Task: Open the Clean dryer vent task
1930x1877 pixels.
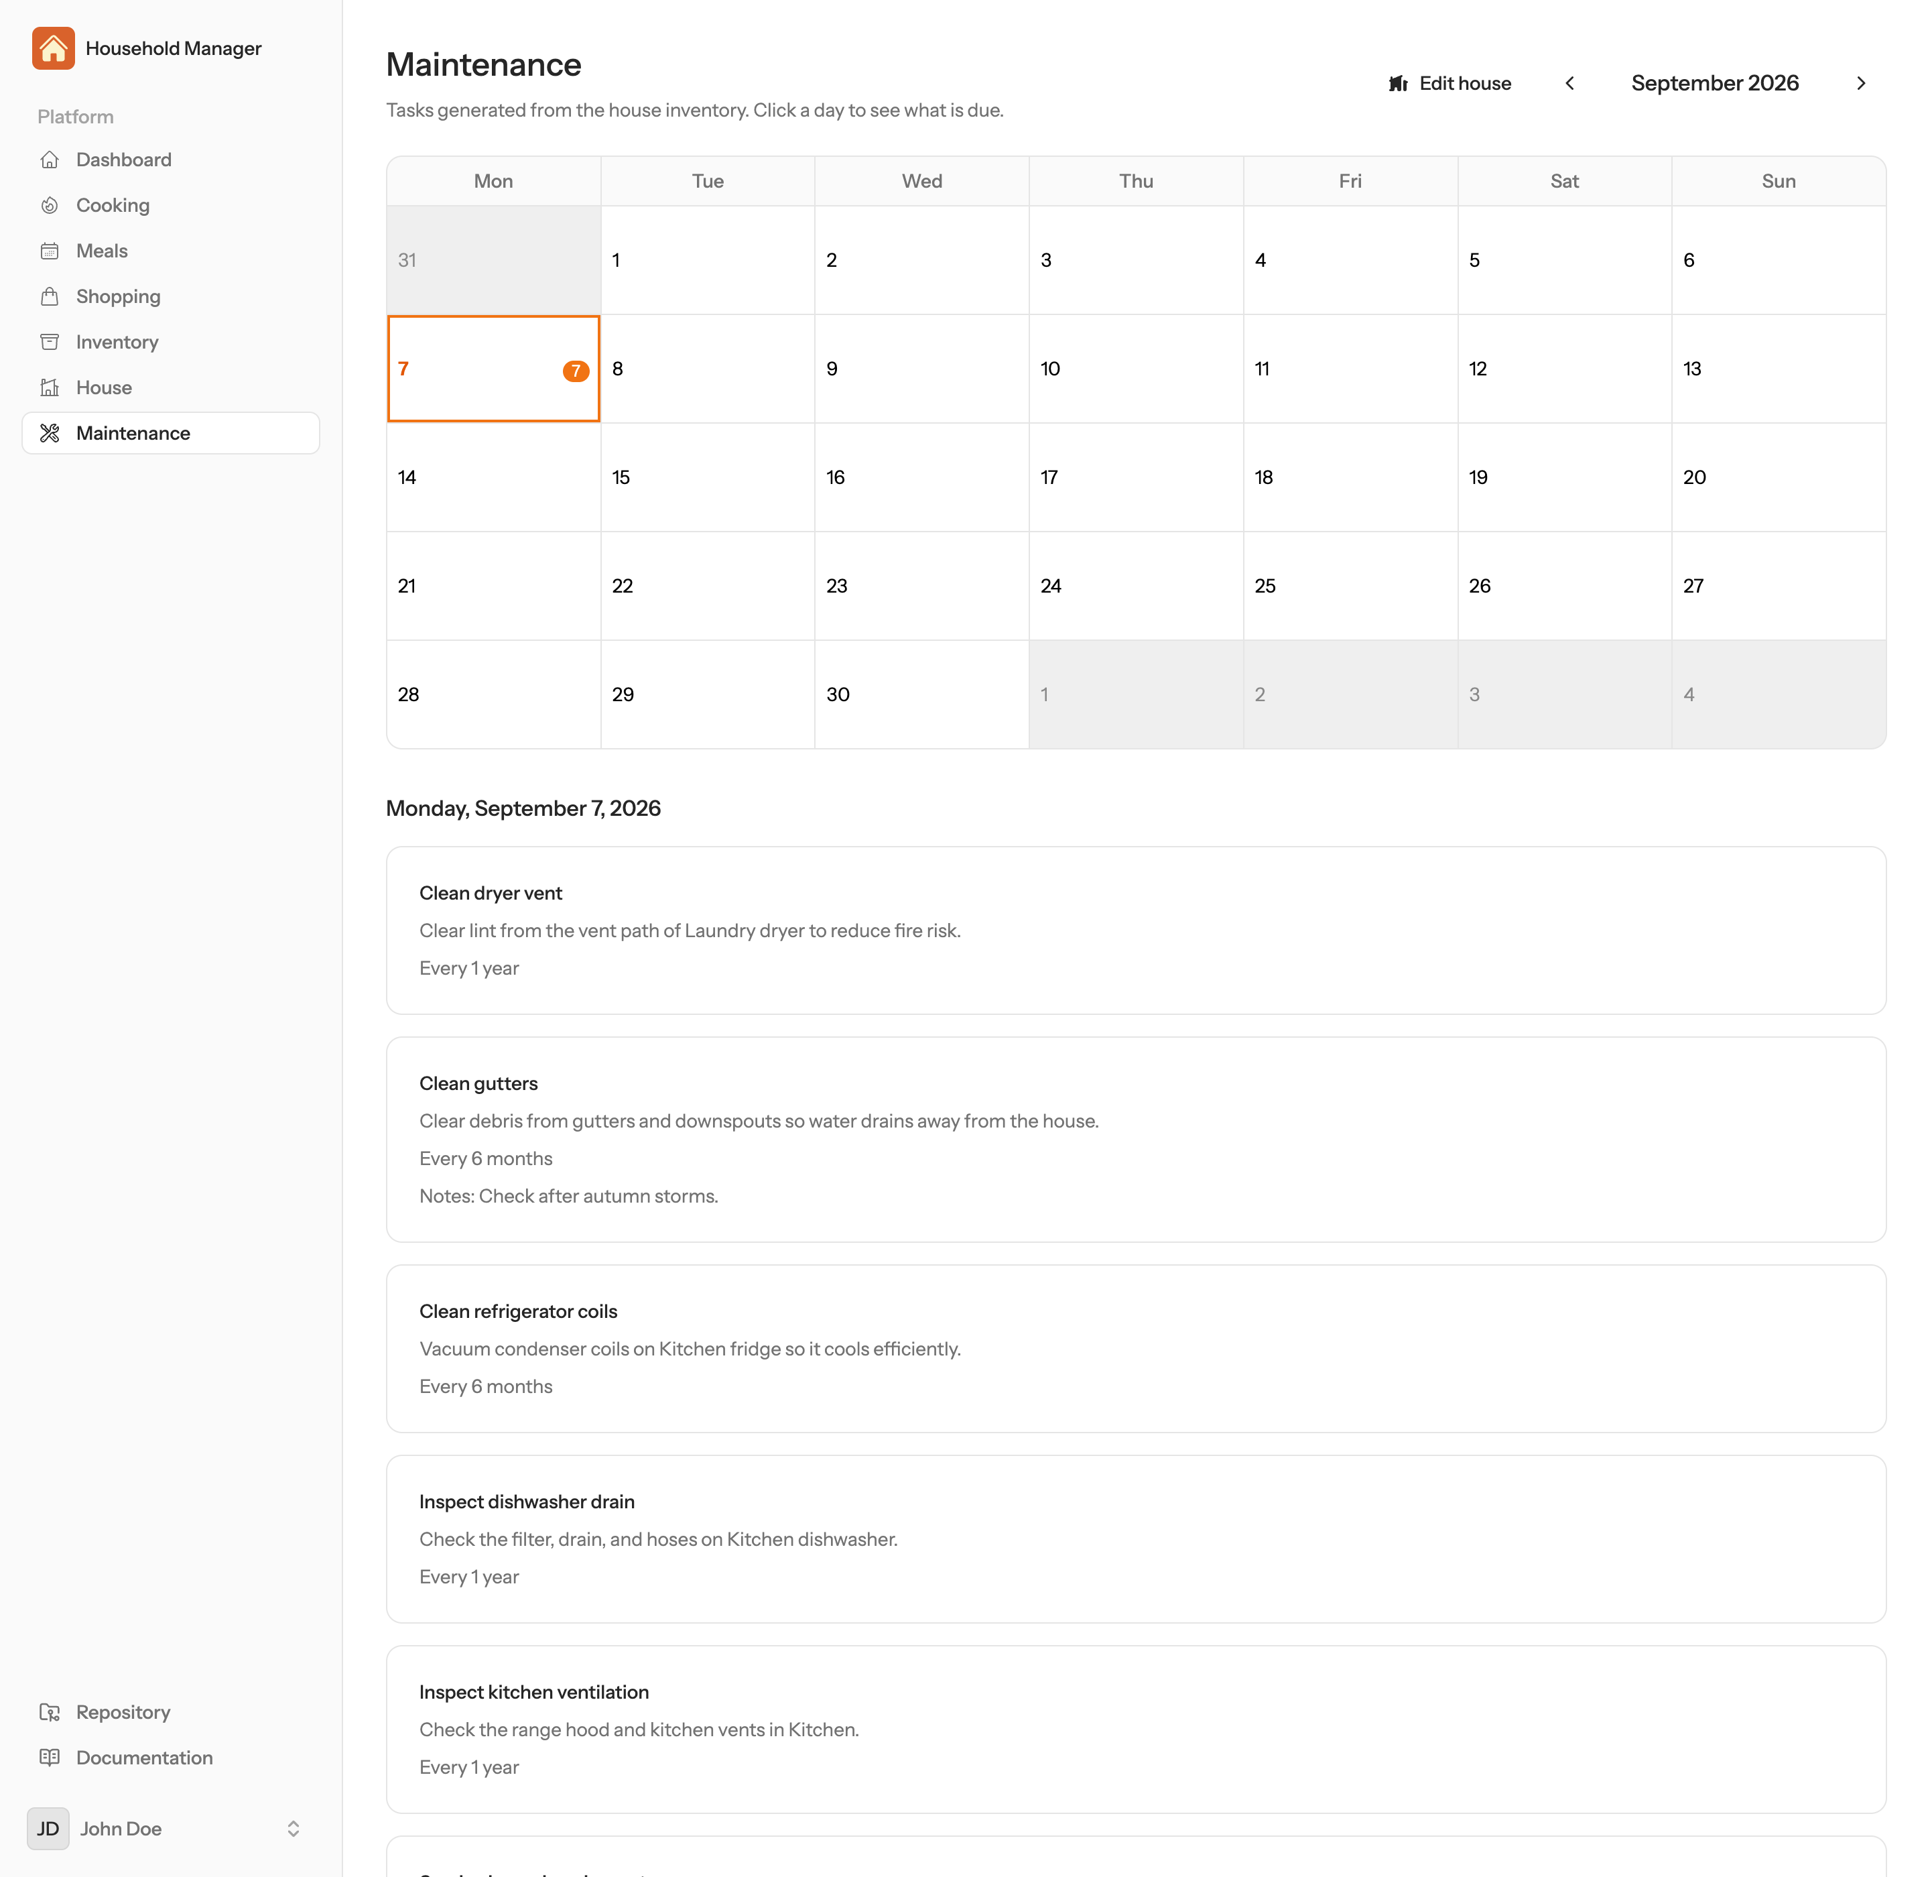Action: (x=1135, y=930)
